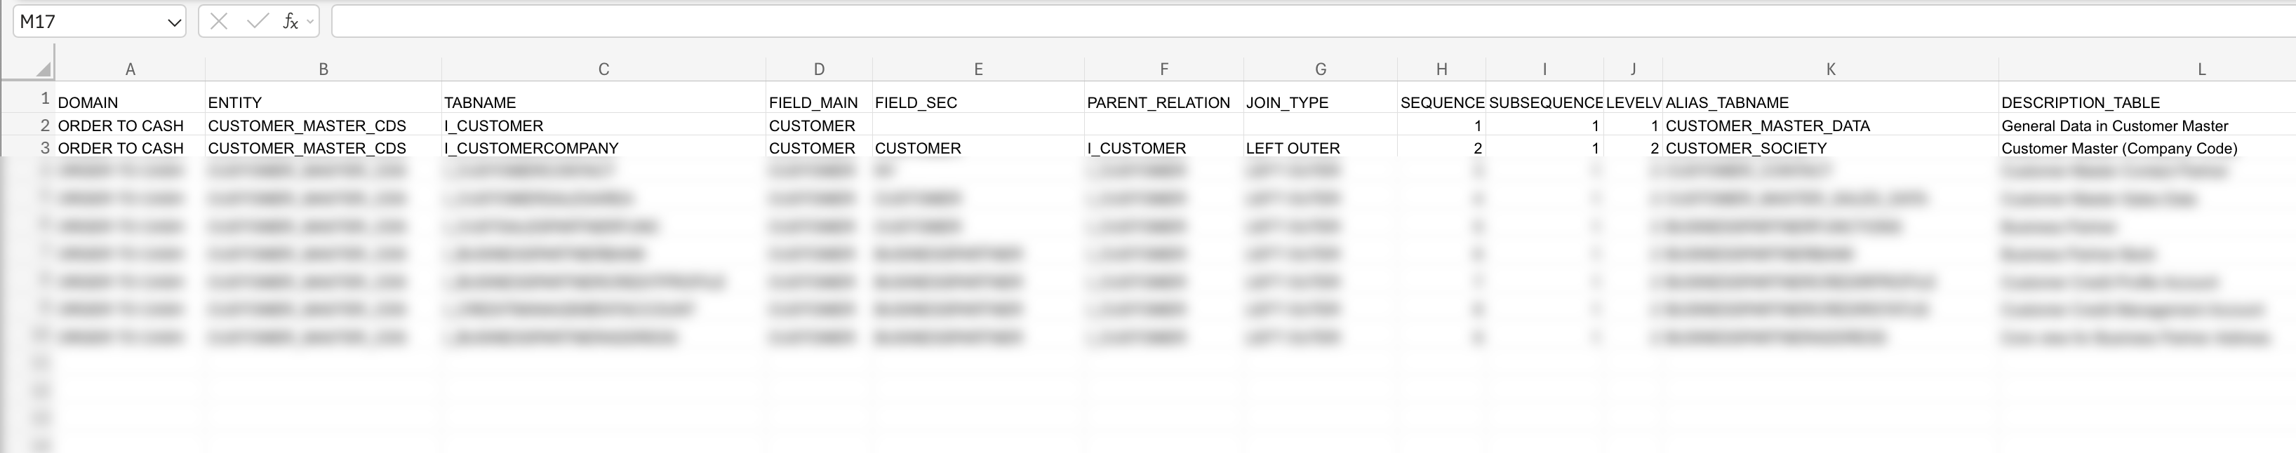Click the Insert Function fx icon
2296x453 pixels.
click(290, 21)
